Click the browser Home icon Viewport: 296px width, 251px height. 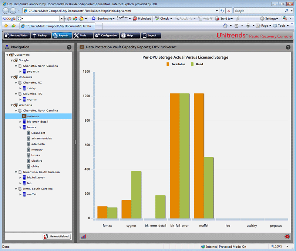225,26
